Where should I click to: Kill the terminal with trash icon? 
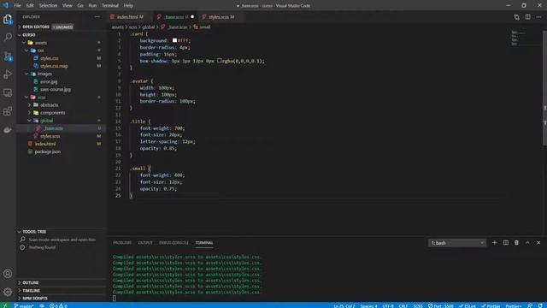click(516, 243)
